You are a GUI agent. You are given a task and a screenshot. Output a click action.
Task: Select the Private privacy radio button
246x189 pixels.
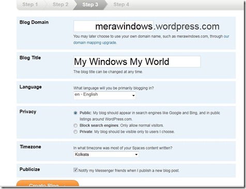point(75,132)
